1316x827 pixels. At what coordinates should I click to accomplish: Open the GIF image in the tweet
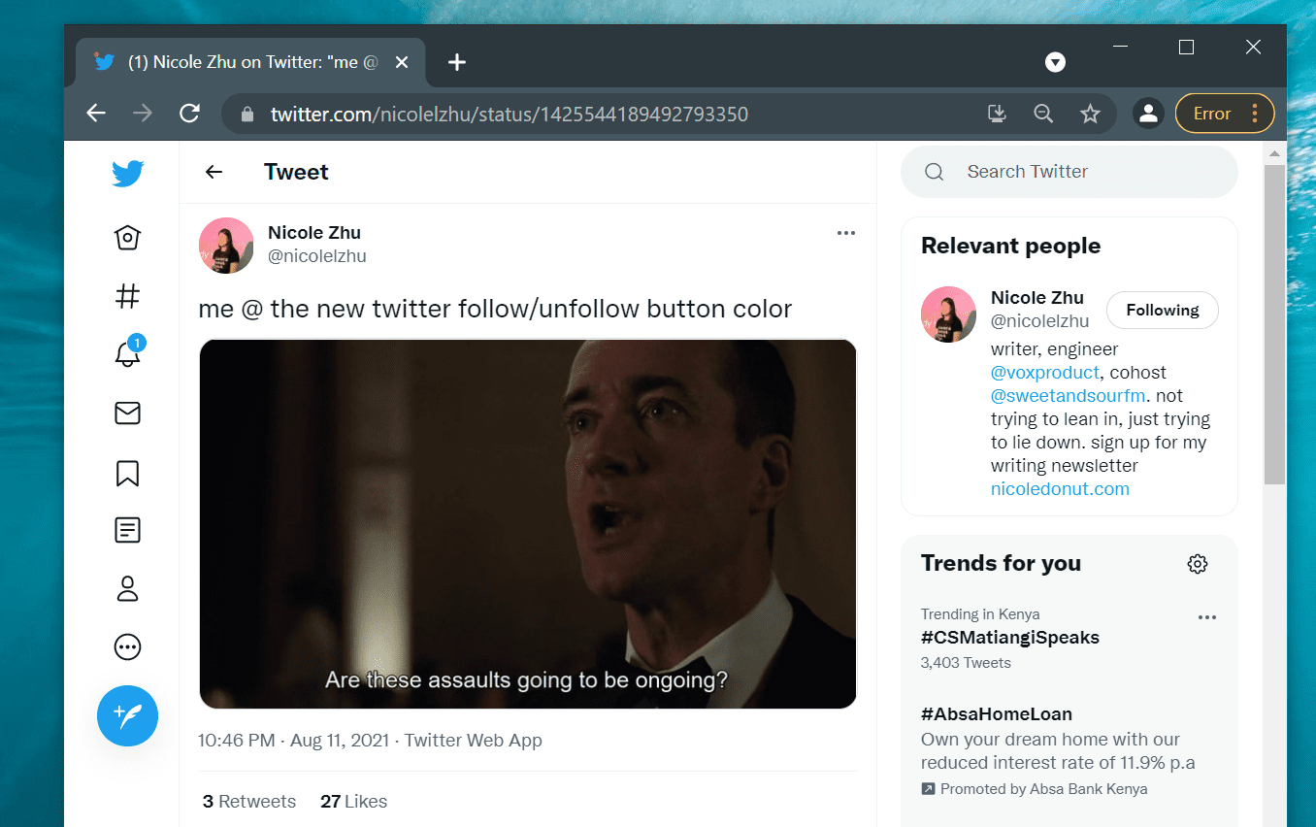point(528,524)
